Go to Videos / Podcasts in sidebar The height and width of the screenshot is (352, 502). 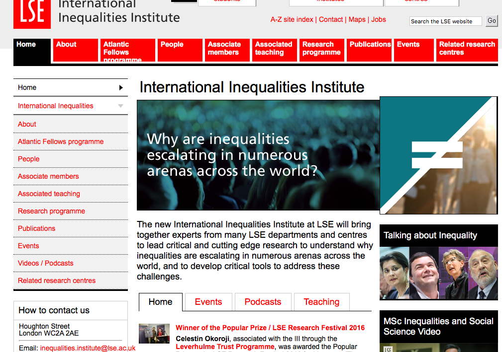46,263
